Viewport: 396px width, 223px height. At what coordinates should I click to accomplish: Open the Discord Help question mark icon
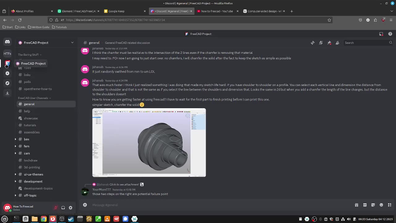pyautogui.click(x=390, y=34)
